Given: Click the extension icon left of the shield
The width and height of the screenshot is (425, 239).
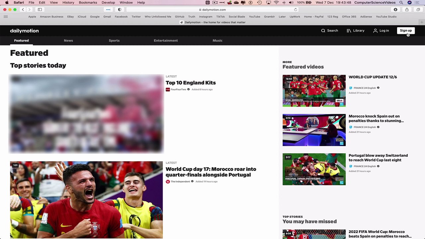Looking at the screenshot, I should pyautogui.click(x=108, y=10).
